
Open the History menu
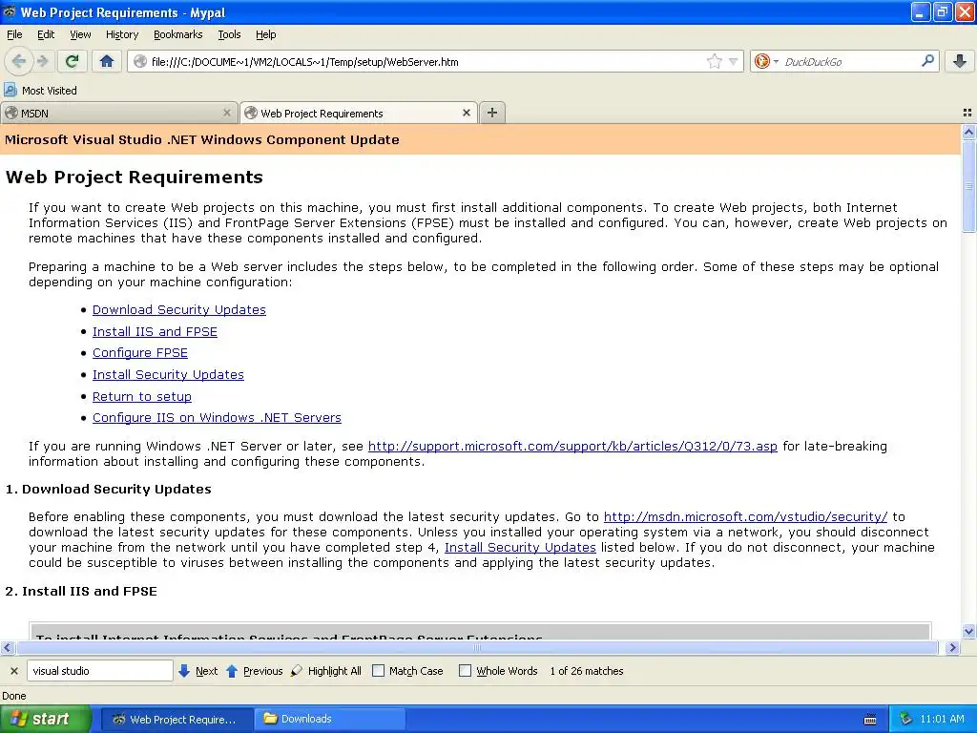(x=121, y=35)
